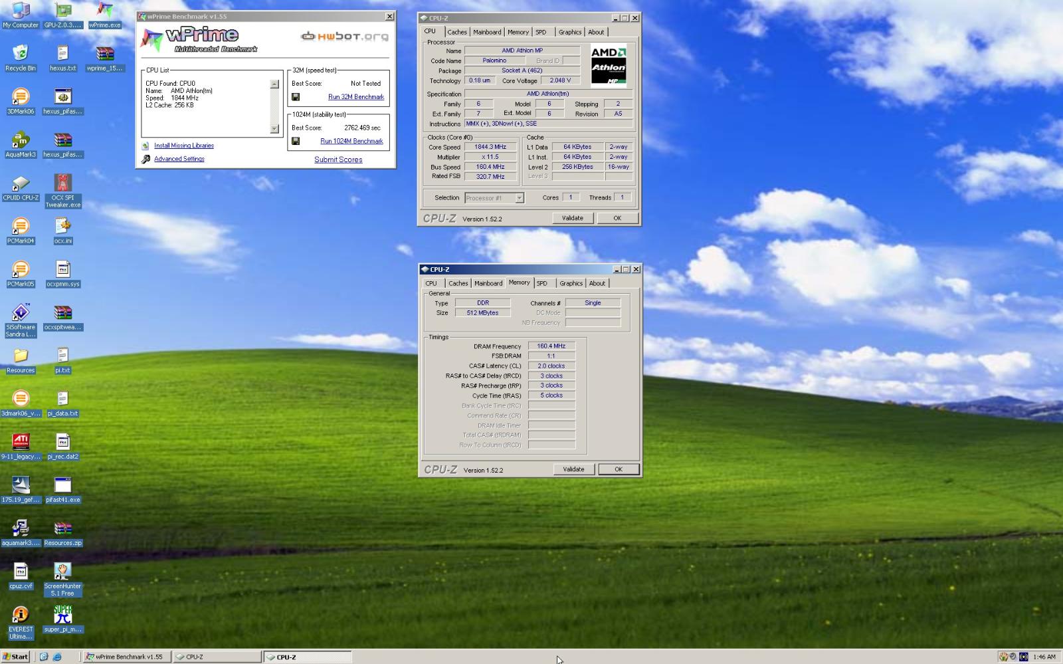The image size is (1063, 664).
Task: Open pi_data.txt file icon
Action: tap(63, 403)
